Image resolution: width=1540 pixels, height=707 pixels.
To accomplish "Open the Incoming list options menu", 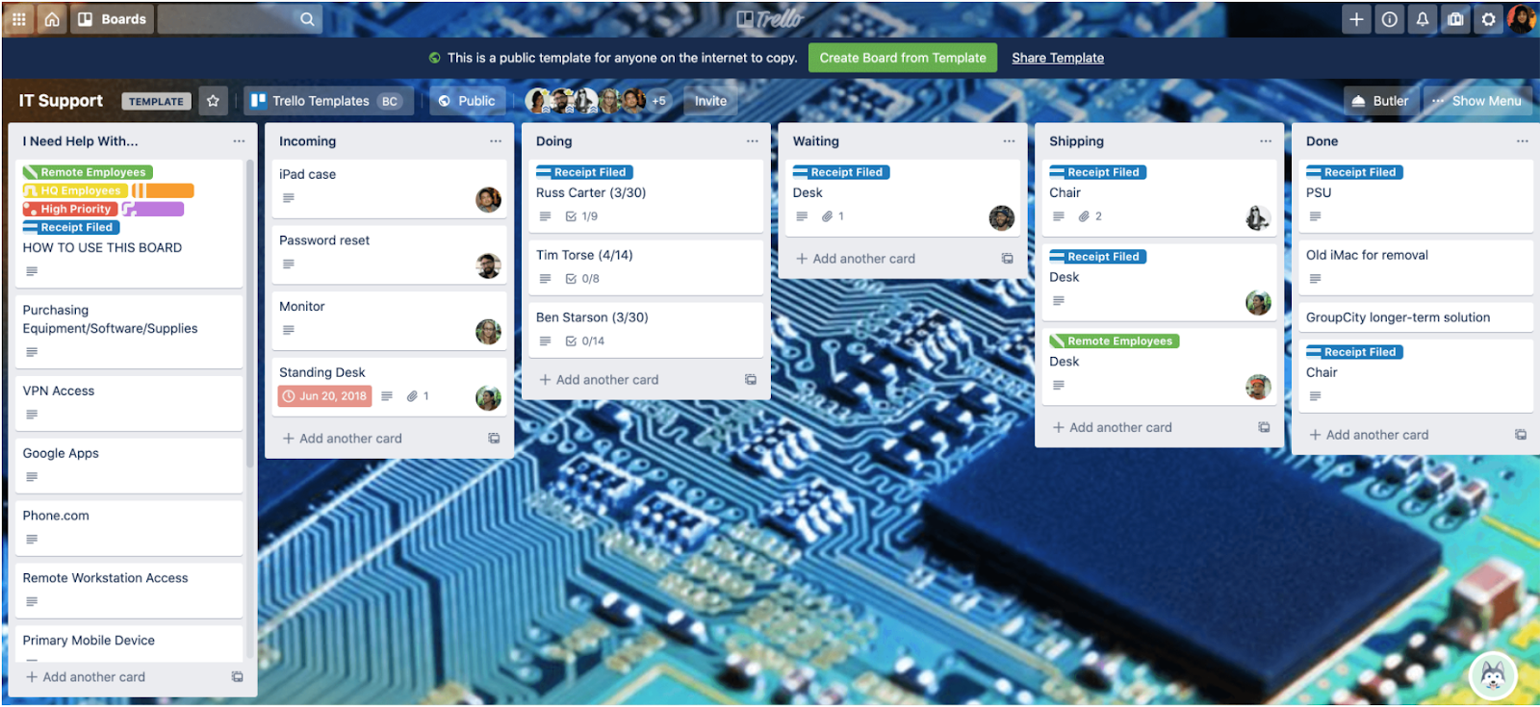I will 495,141.
